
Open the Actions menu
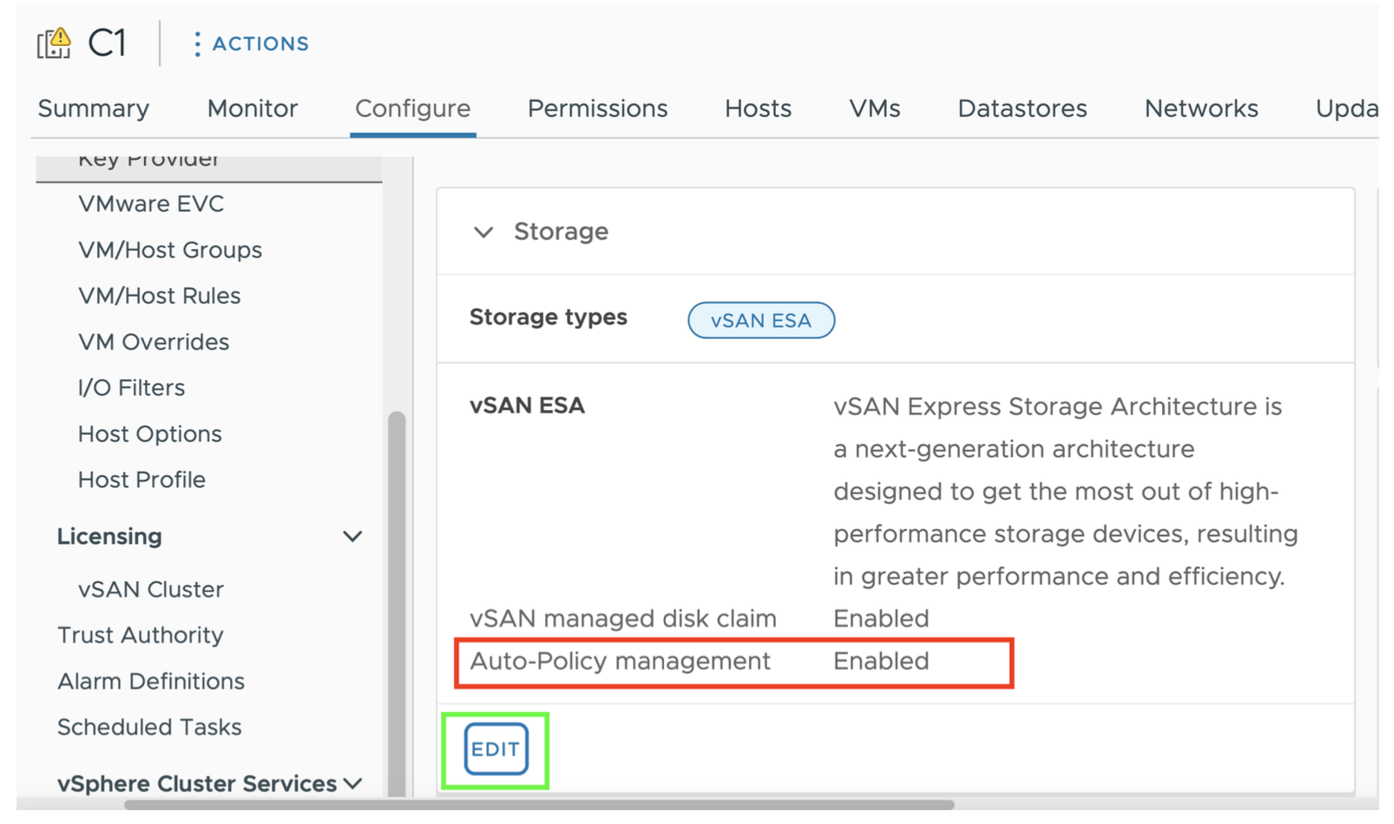[x=251, y=43]
